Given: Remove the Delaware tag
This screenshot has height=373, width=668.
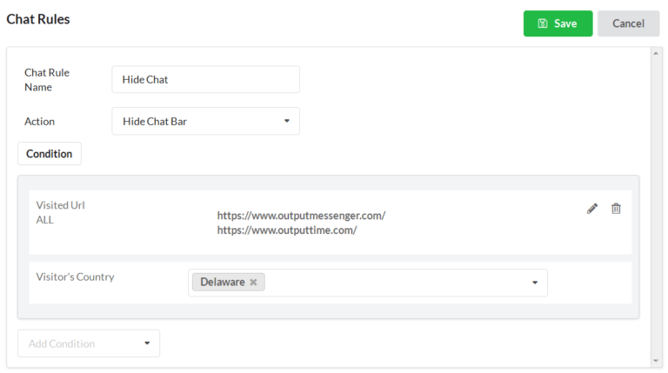Looking at the screenshot, I should point(253,282).
